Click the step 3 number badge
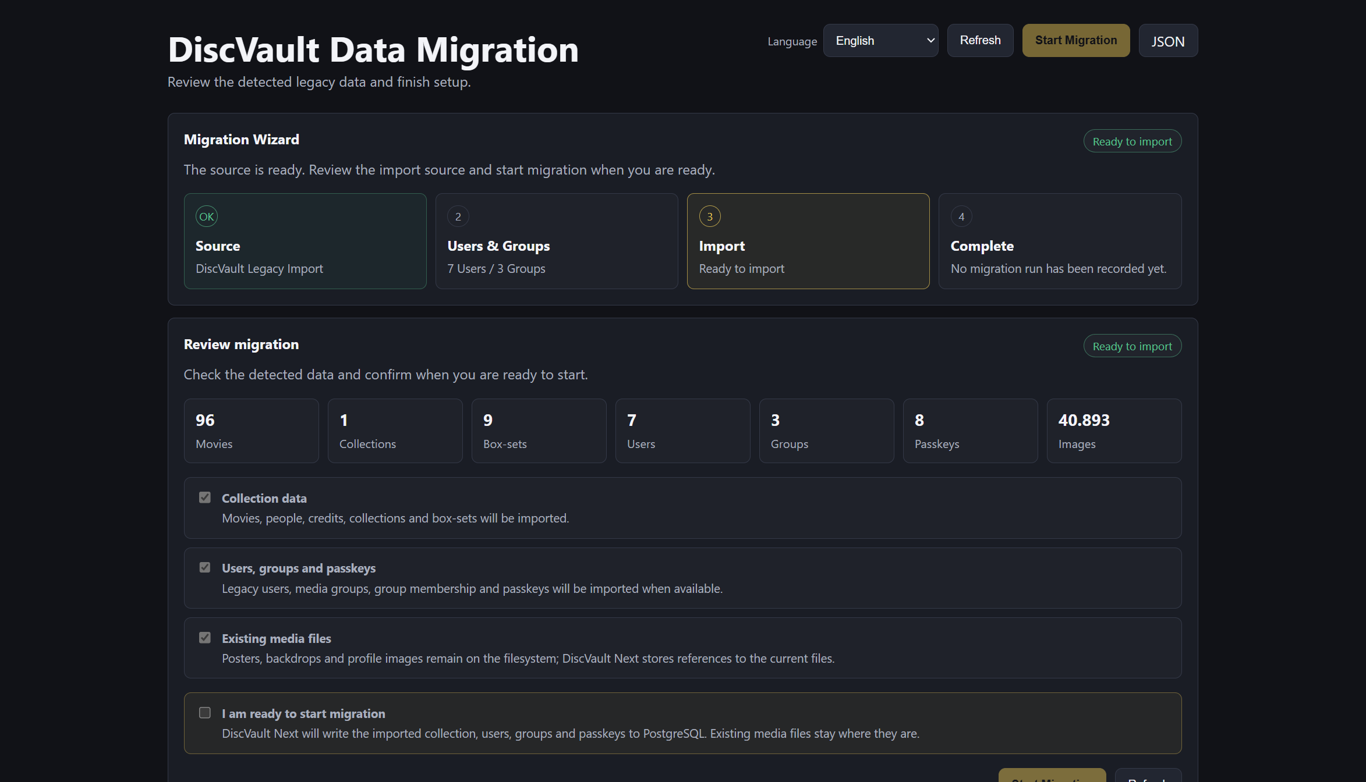1366x782 pixels. point(710,216)
